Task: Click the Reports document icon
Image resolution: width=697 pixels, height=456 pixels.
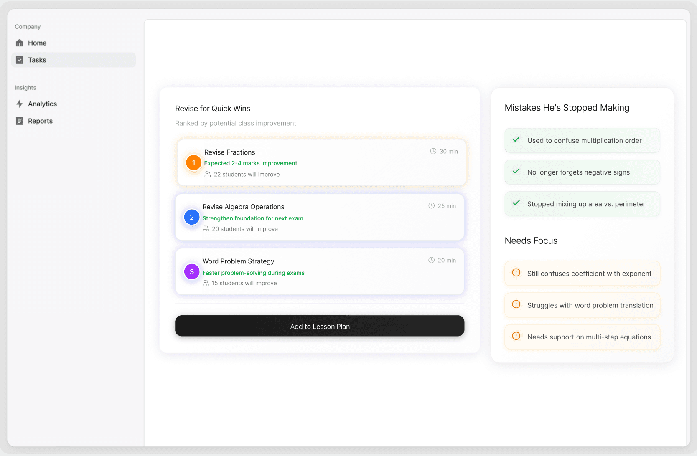Action: tap(19, 121)
